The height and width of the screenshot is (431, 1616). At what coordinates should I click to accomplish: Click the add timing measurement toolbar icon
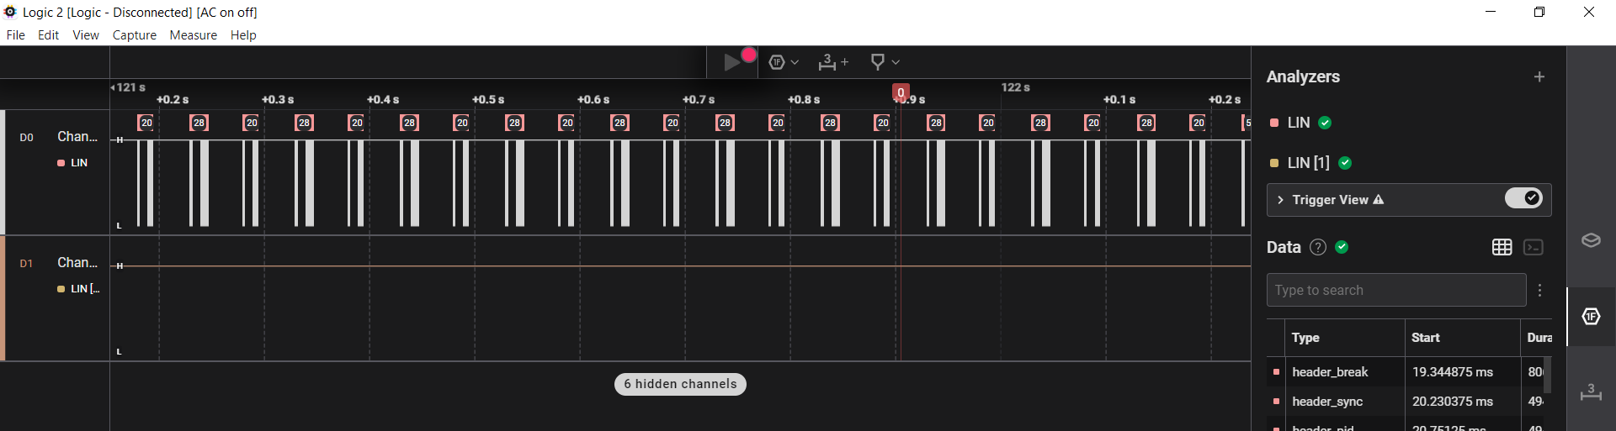coord(832,62)
